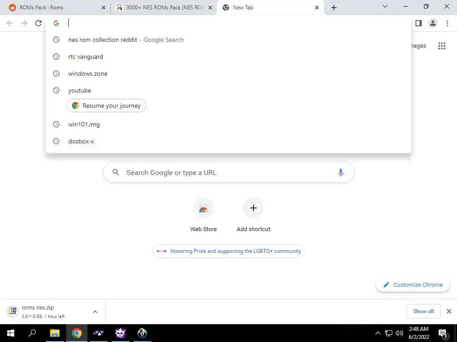
Task: Close the 3000+ NES ROMs Pack tab
Action: 210,8
